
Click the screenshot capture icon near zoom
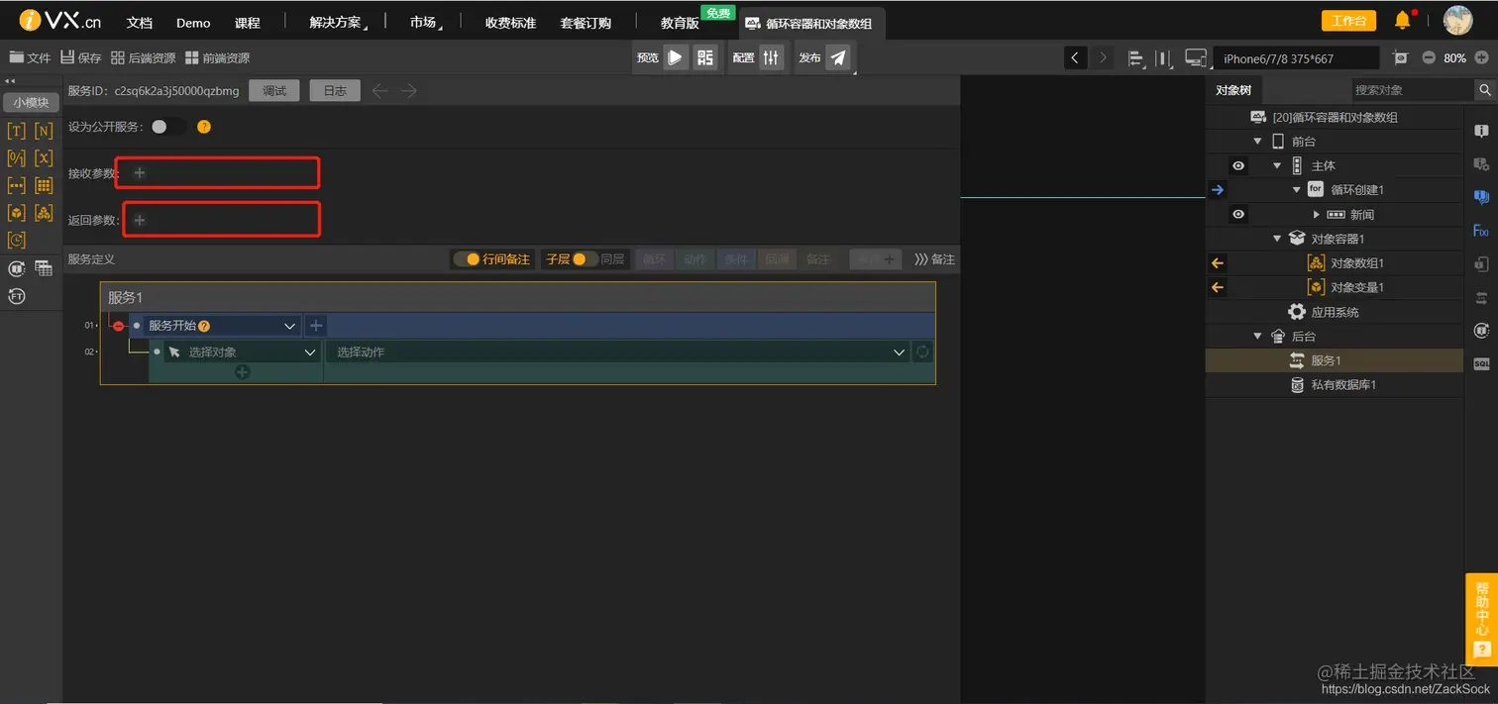(x=1400, y=57)
